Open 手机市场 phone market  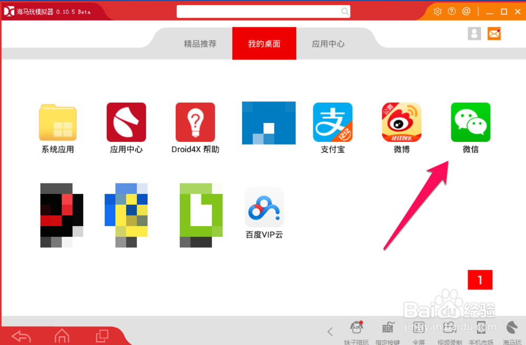(x=481, y=332)
